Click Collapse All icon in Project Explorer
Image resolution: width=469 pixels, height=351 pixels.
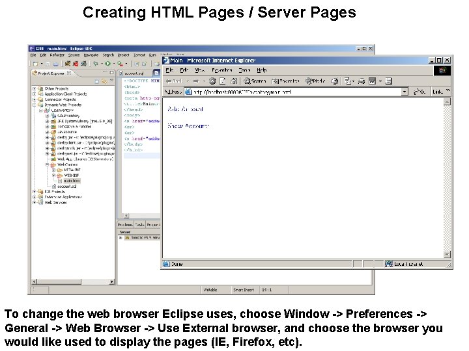click(x=97, y=81)
